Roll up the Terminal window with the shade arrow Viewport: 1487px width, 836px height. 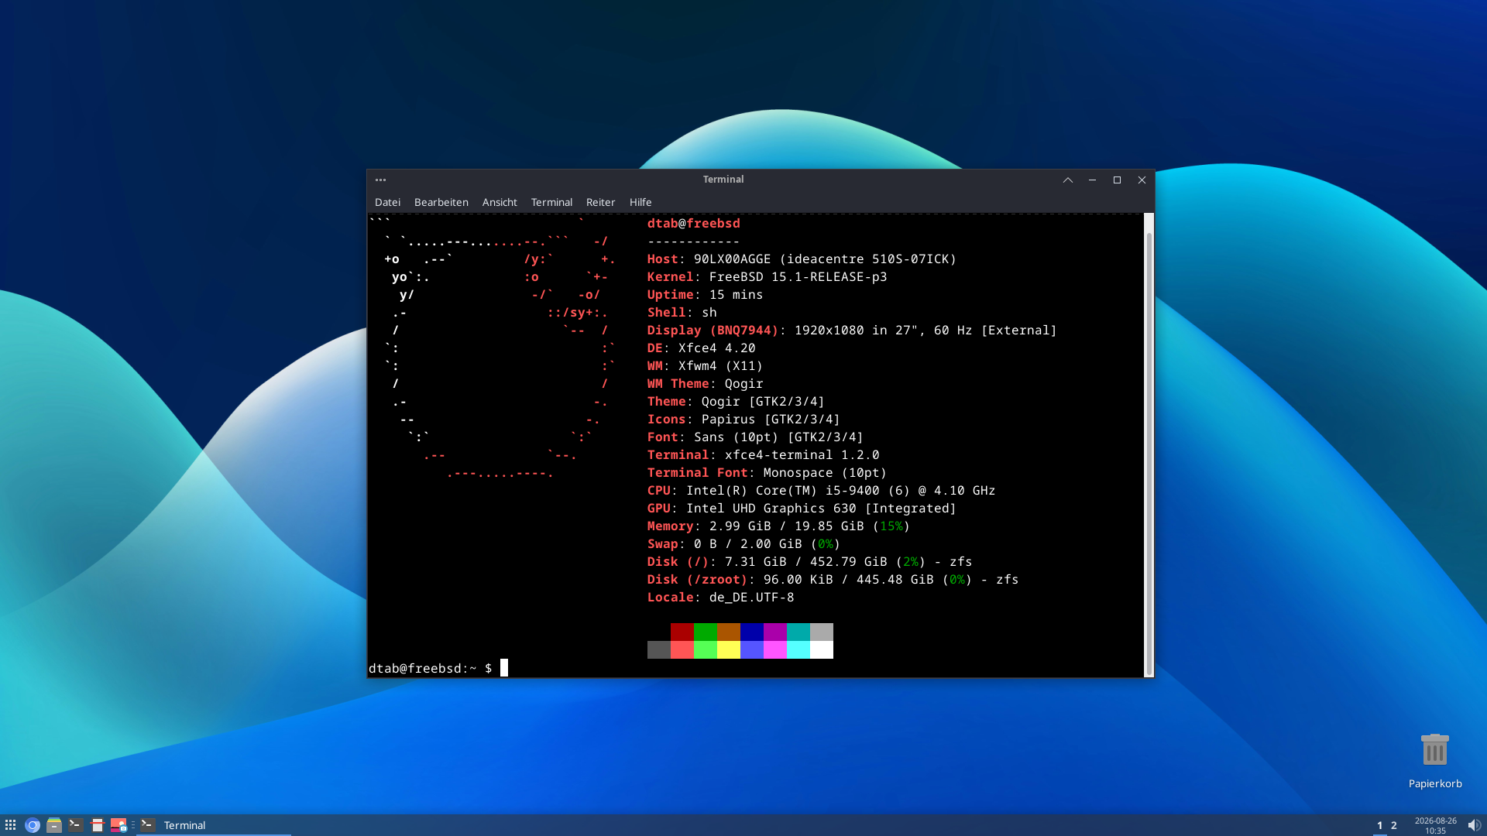[1068, 180]
